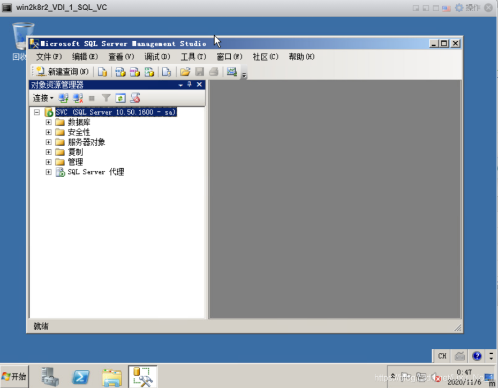Click the Open File folder icon
The height and width of the screenshot is (388, 498).
click(x=185, y=72)
